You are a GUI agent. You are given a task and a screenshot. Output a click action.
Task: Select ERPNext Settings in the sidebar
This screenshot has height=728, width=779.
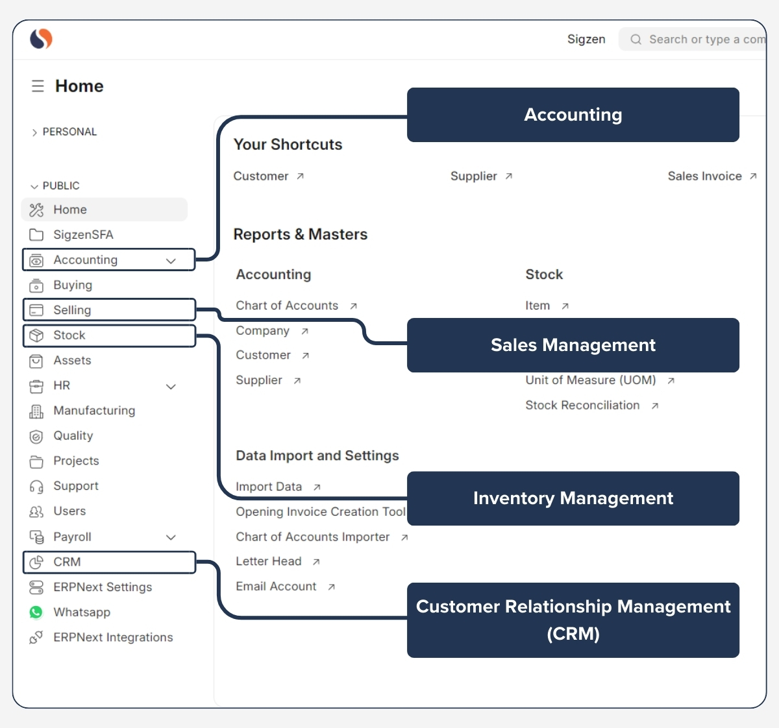click(101, 587)
